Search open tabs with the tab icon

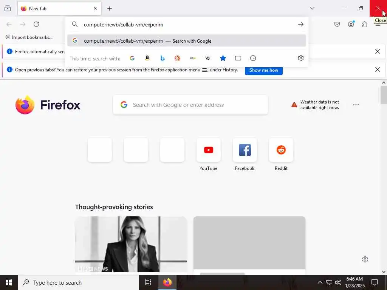[x=238, y=58]
